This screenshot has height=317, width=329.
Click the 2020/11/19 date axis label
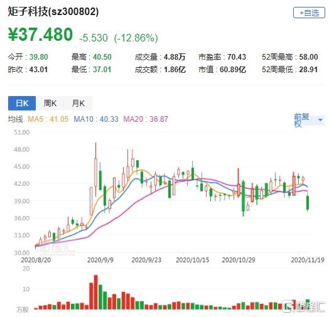308,260
